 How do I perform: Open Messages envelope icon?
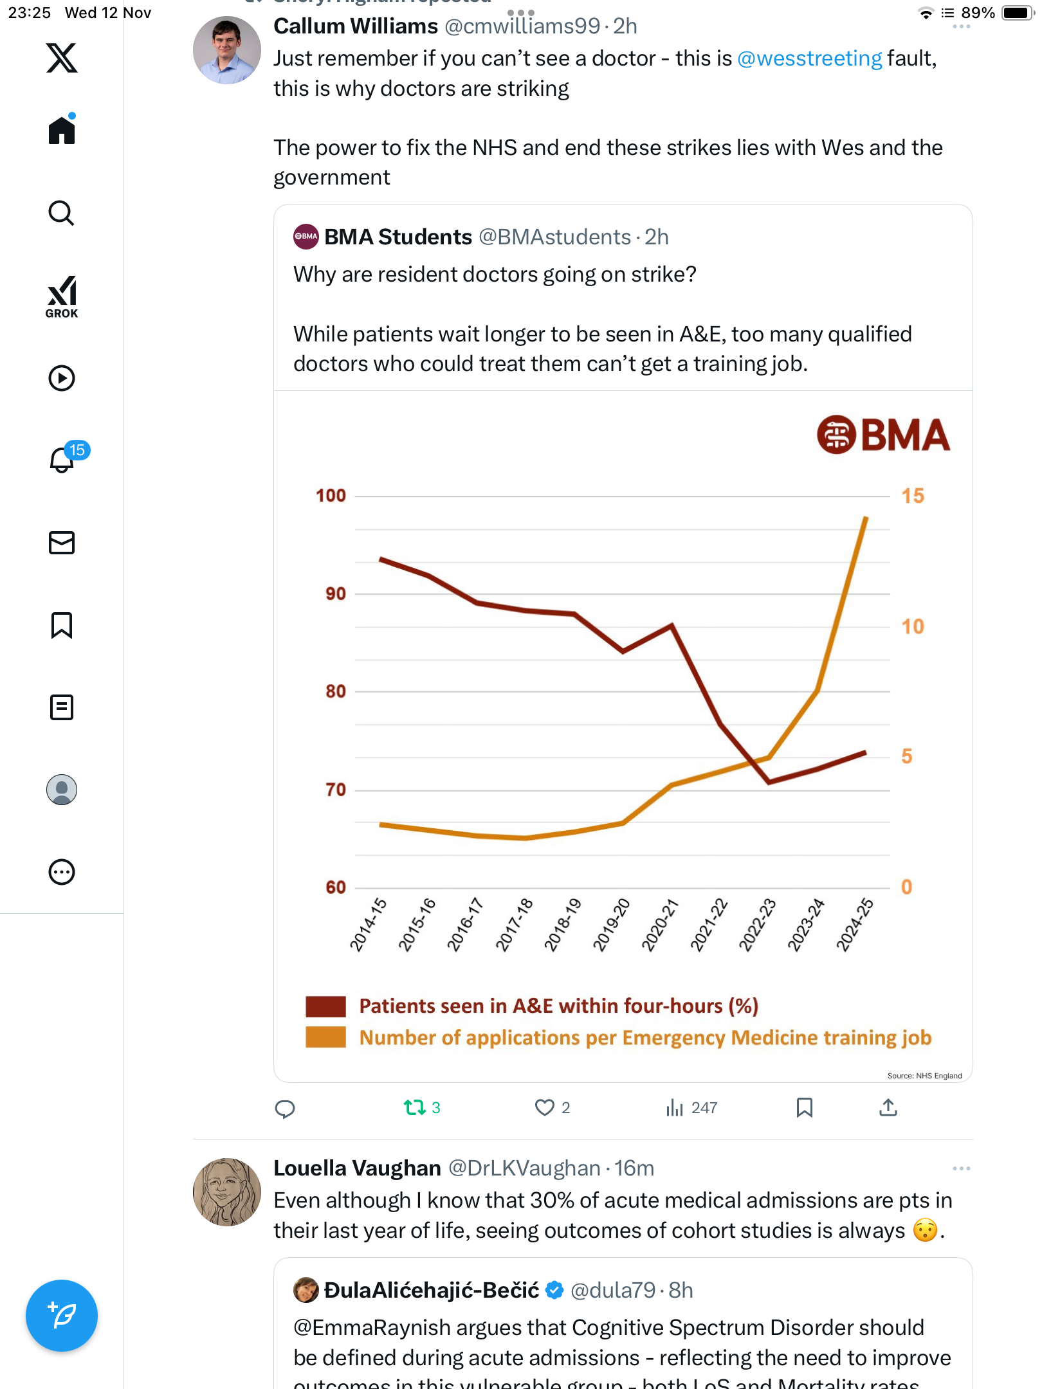pyautogui.click(x=62, y=543)
